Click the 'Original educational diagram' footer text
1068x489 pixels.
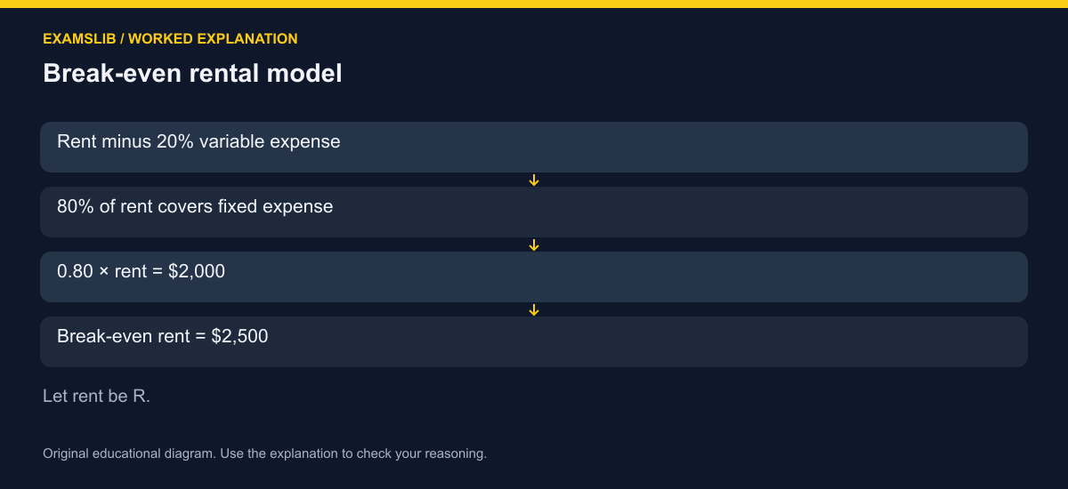126,453
